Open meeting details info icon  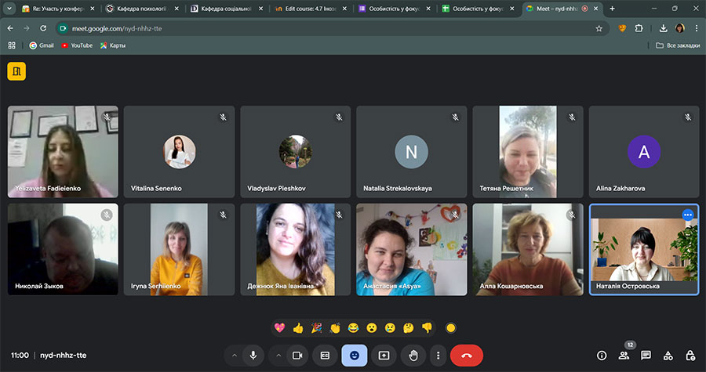pyautogui.click(x=602, y=356)
